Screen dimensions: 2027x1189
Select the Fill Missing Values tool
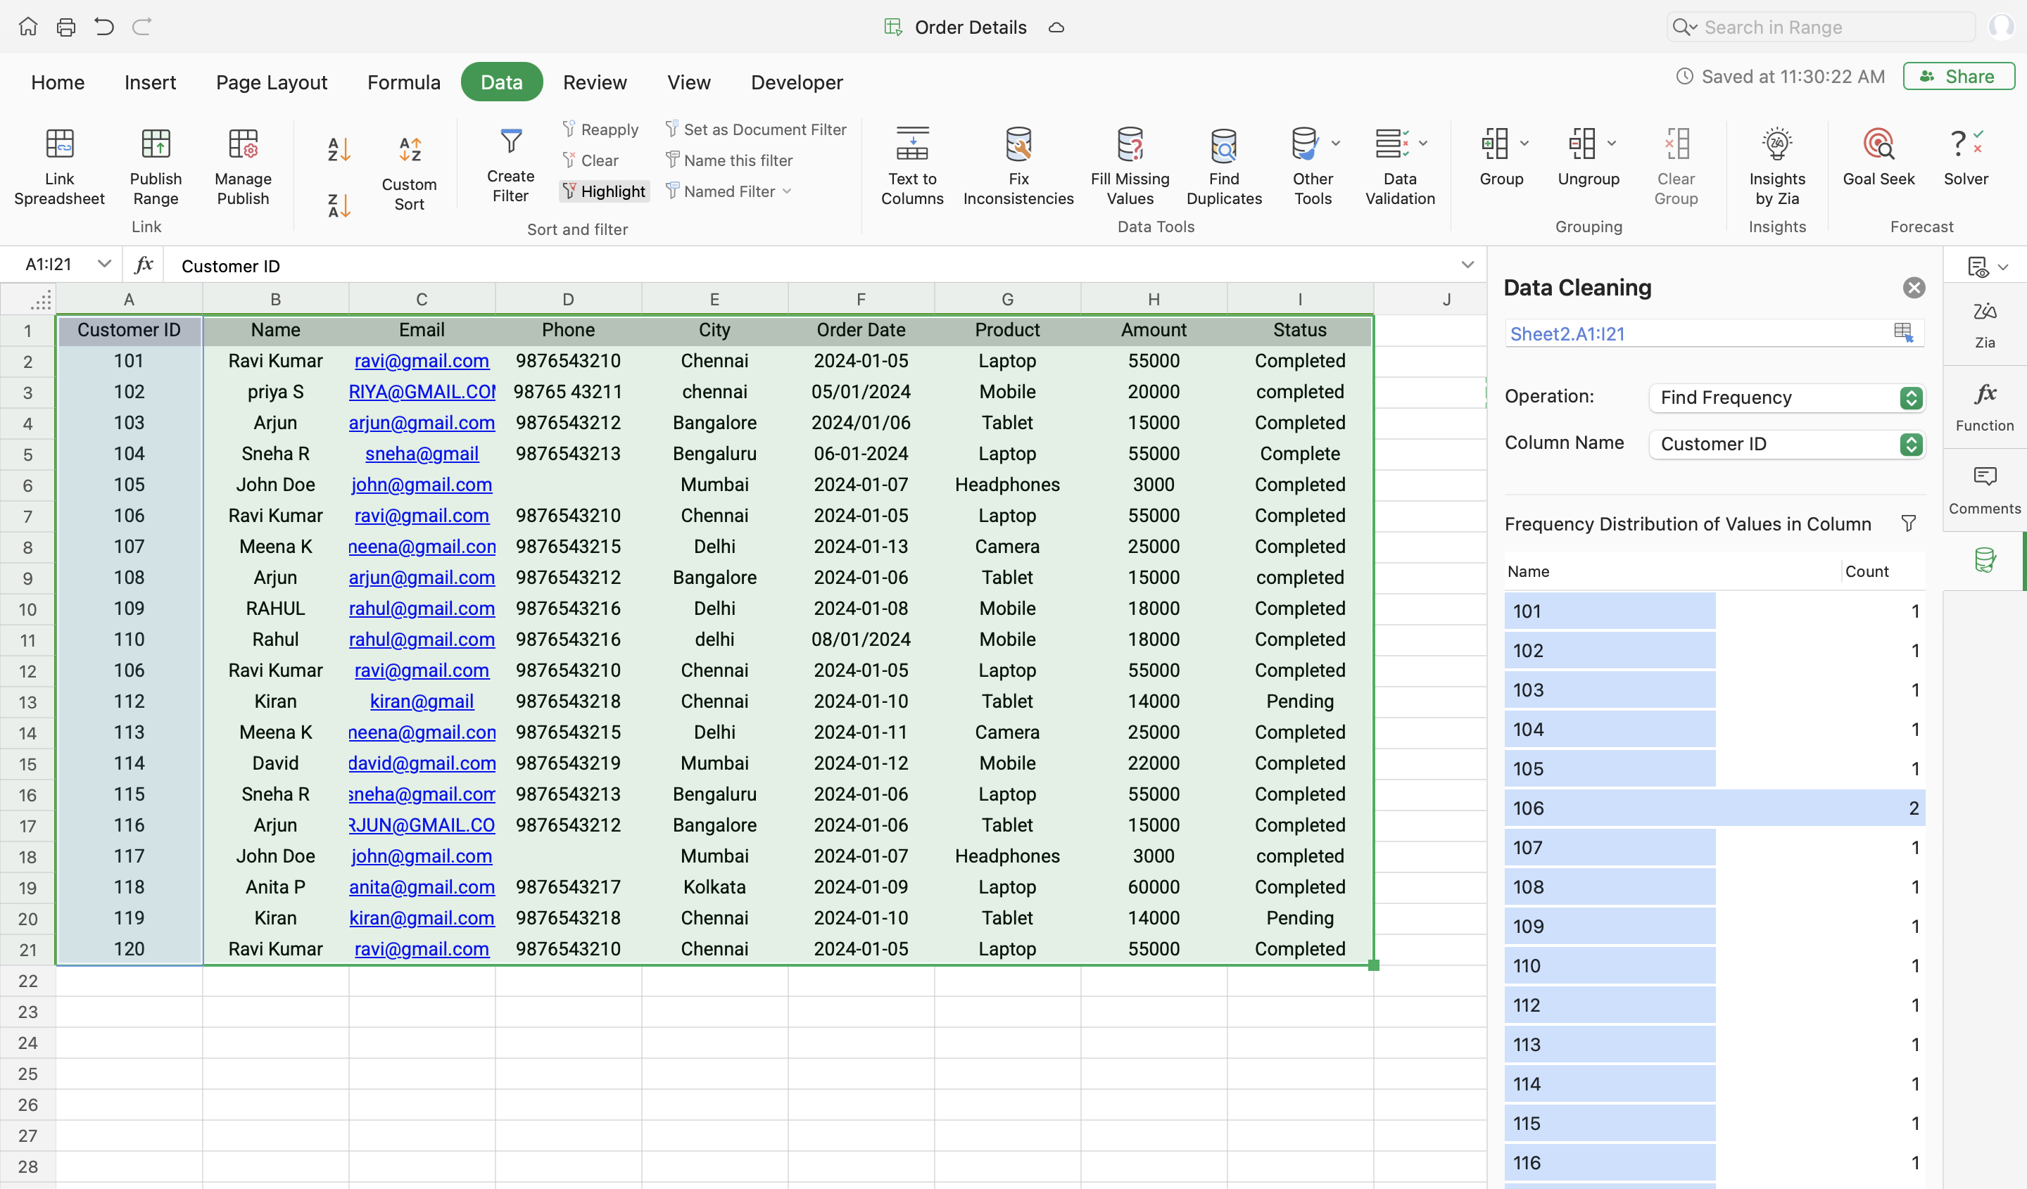point(1130,146)
